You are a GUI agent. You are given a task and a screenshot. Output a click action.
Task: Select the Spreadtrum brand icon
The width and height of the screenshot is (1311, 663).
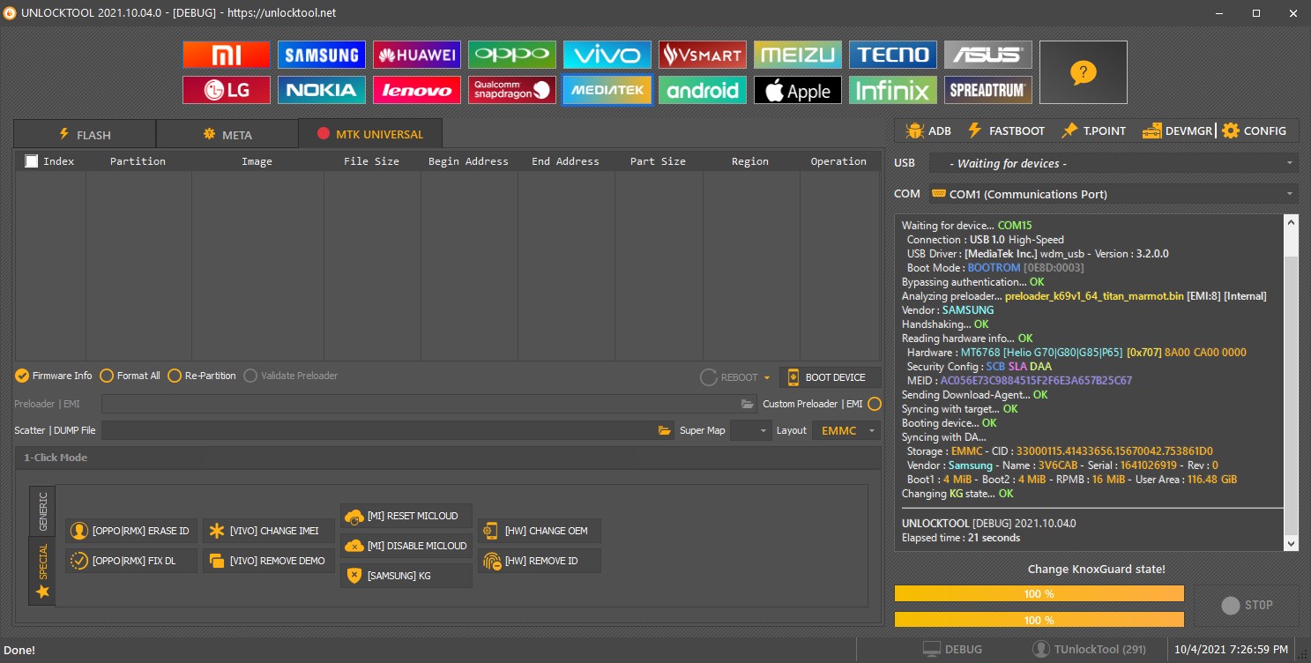988,90
